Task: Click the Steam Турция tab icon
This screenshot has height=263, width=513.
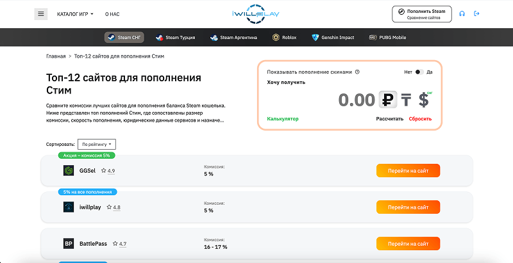Action: pyautogui.click(x=159, y=38)
